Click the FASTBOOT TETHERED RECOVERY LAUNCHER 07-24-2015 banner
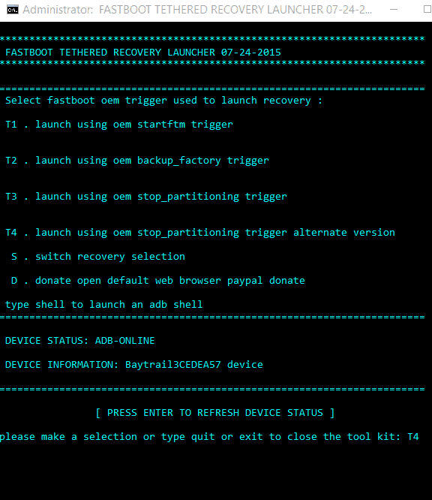Screen dimensions: 432x500 coord(143,53)
